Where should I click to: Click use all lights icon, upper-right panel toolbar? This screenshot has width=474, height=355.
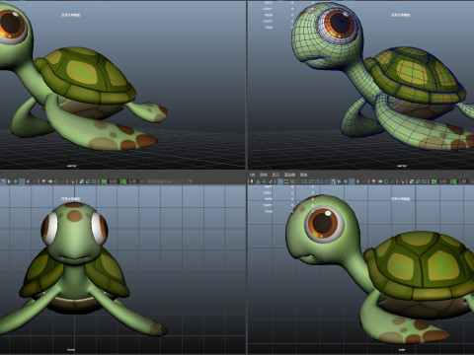coord(358,181)
